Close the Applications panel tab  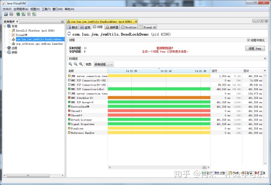click(17, 21)
